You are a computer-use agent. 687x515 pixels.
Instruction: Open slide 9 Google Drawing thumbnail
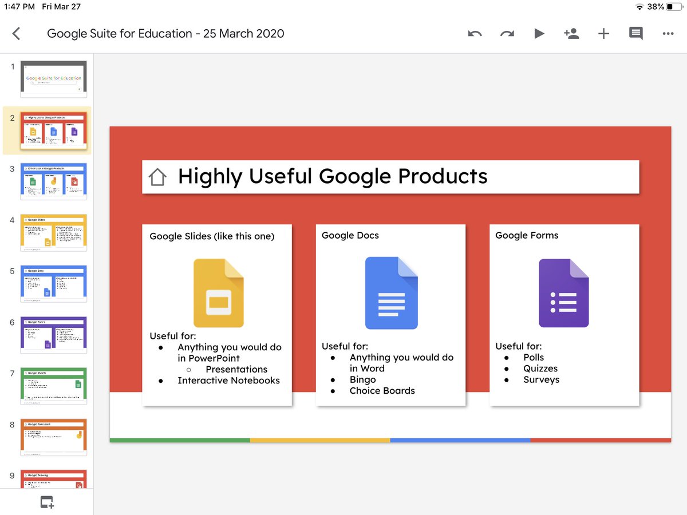coord(54,480)
